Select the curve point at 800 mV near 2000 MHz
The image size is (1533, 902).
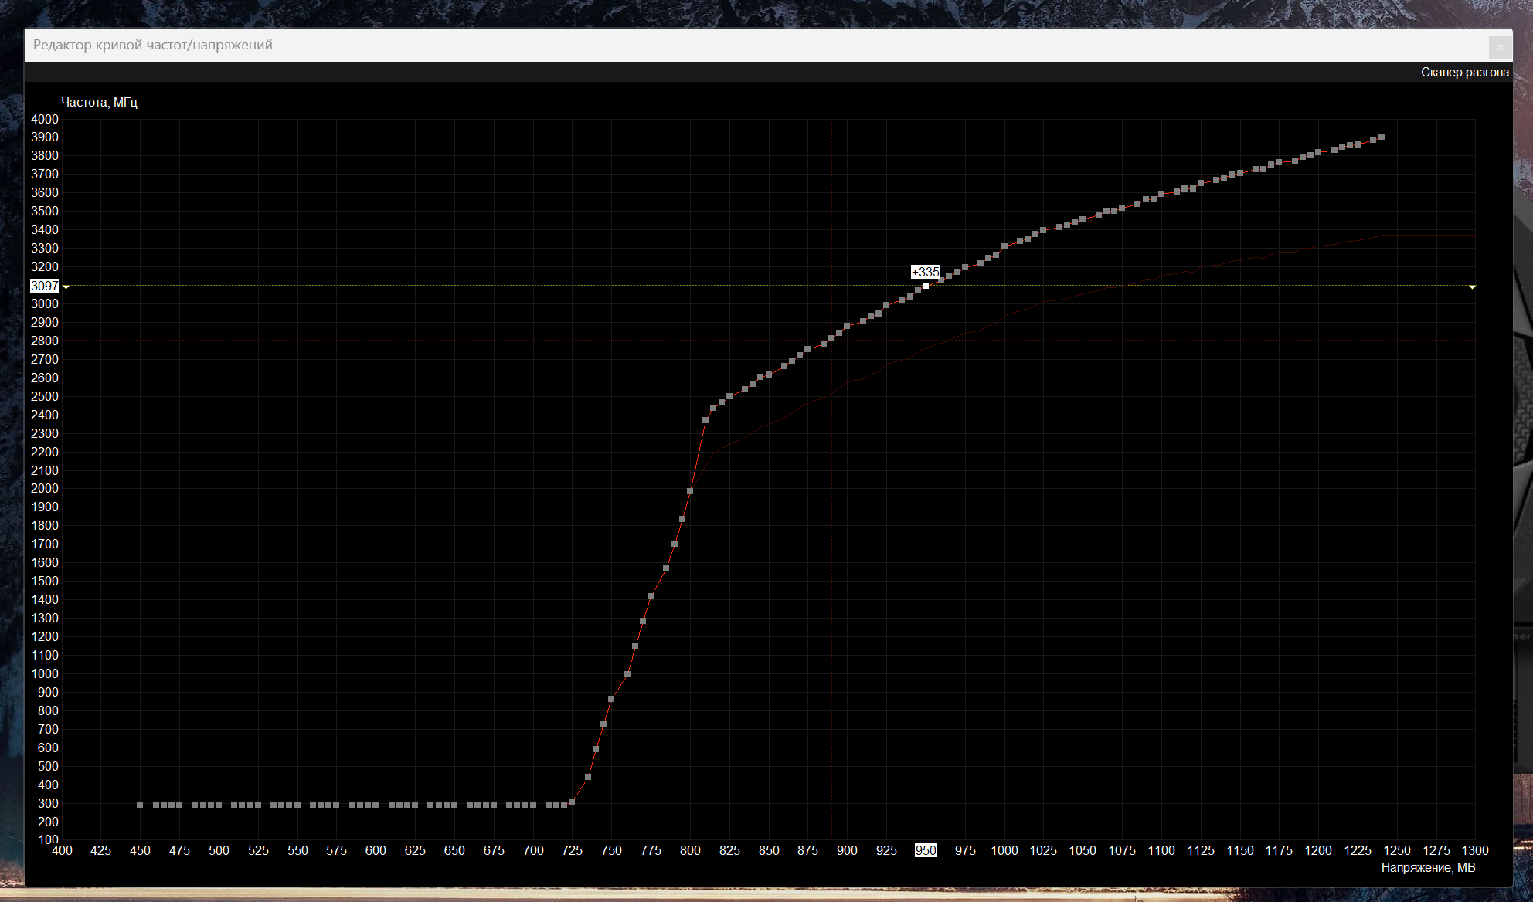coord(690,491)
